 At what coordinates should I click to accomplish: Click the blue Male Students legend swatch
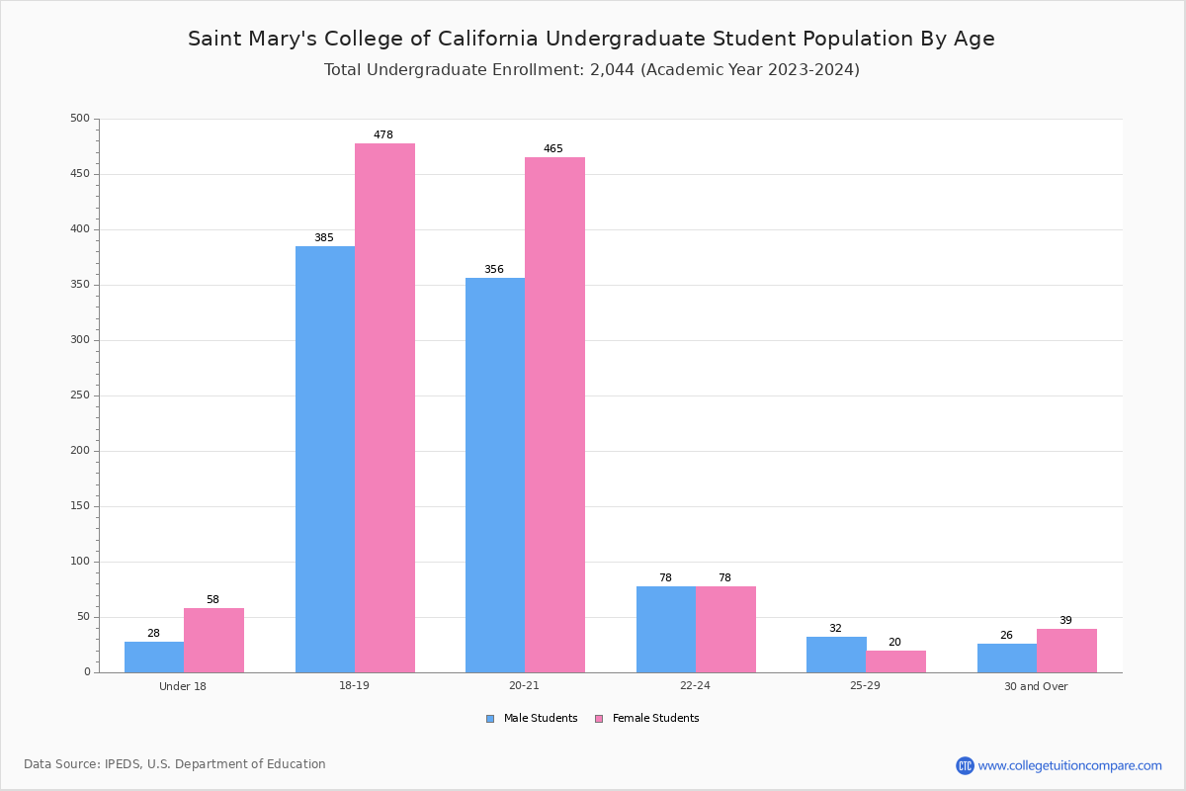tap(490, 719)
